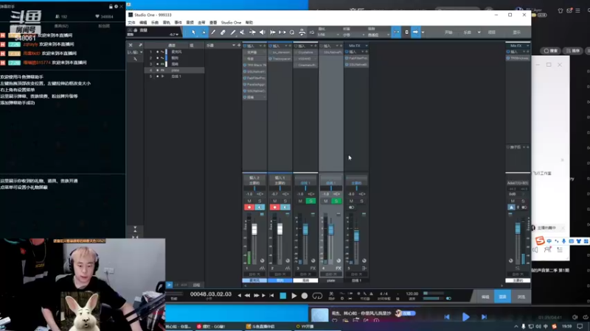Image resolution: width=590 pixels, height=331 pixels.
Task: Select the Split tool
Action: 213,32
